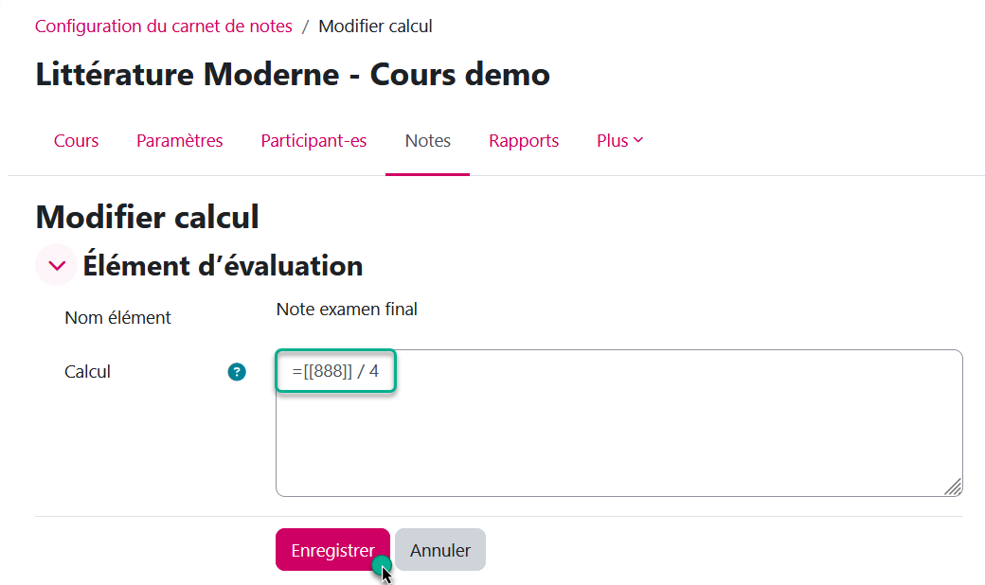
Task: Click the help icon beside Calcul
Action: [x=237, y=372]
